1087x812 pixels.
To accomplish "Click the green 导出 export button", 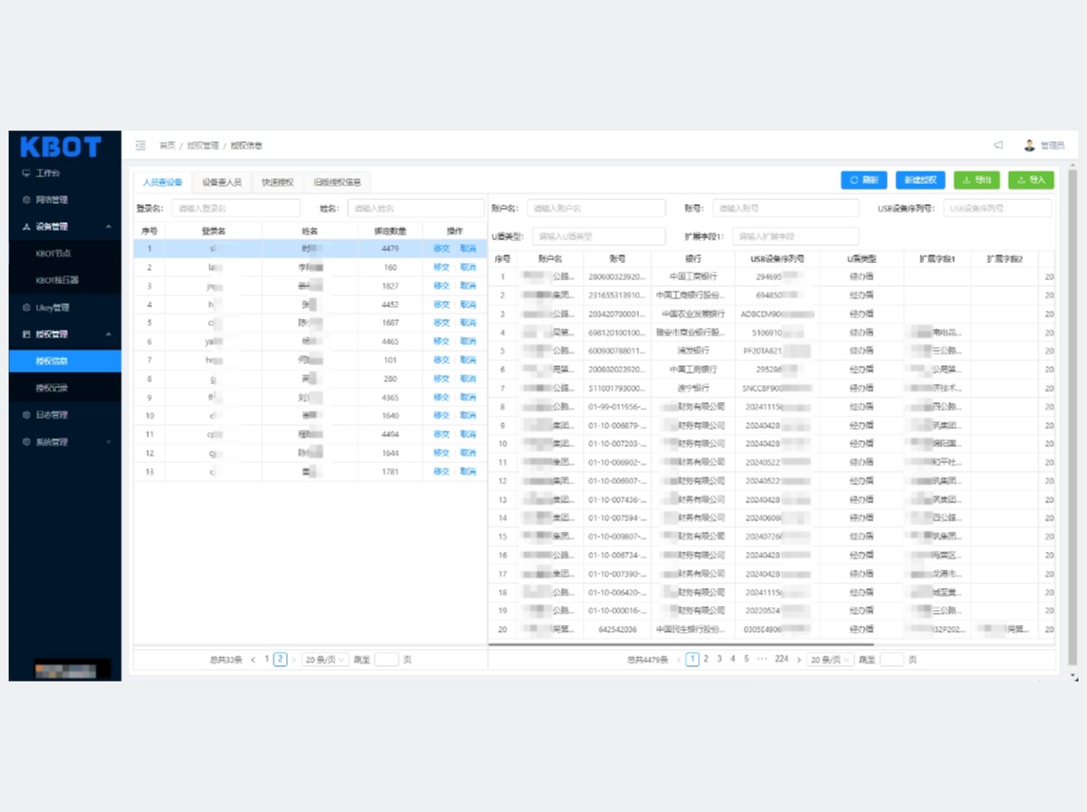I will pos(976,180).
